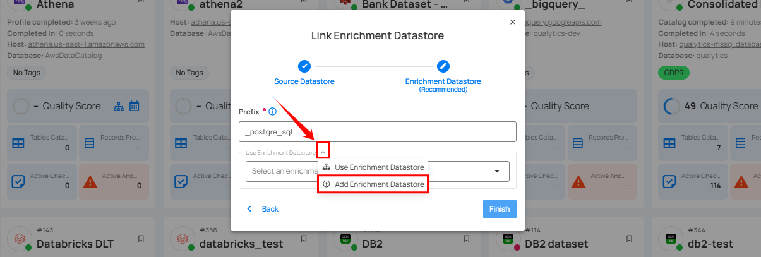Click the Enrichment Datastore pencil step icon
Screen dimensions: 761x257
click(x=443, y=66)
